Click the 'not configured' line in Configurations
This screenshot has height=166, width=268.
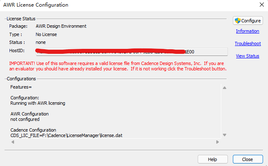coord(25,119)
